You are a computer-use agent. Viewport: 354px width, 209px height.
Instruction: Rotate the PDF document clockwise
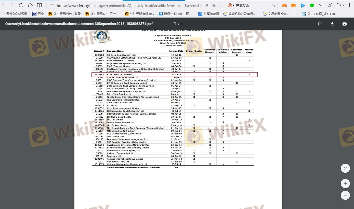click(x=320, y=24)
